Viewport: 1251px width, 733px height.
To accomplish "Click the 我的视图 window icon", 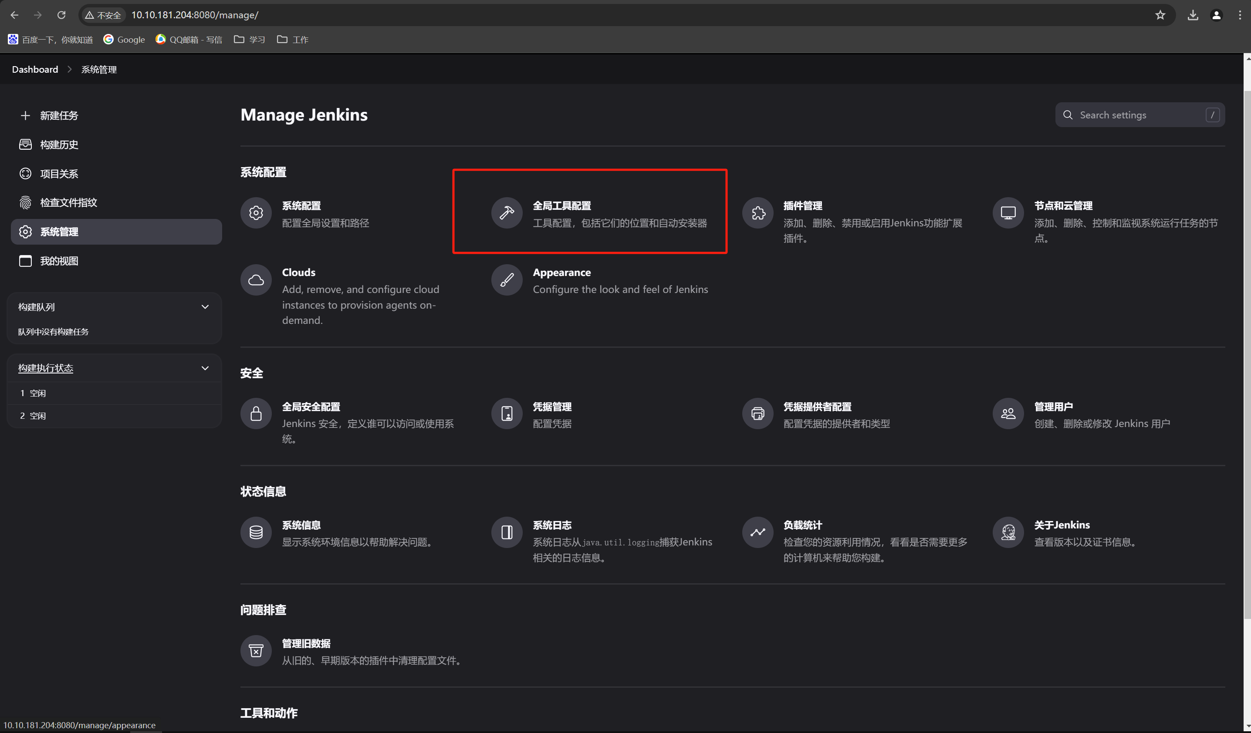I will pos(25,261).
